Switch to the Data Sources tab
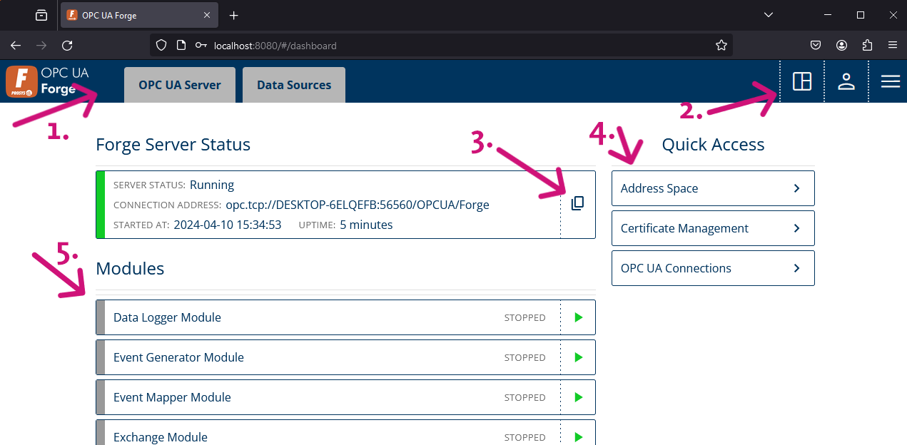 (294, 85)
